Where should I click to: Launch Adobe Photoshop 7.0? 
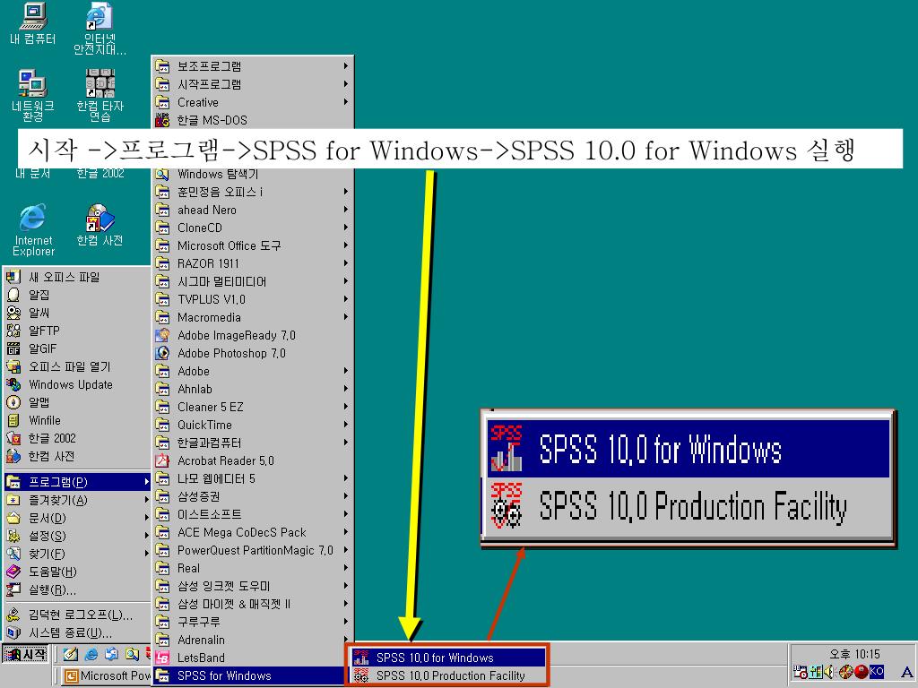(x=253, y=353)
